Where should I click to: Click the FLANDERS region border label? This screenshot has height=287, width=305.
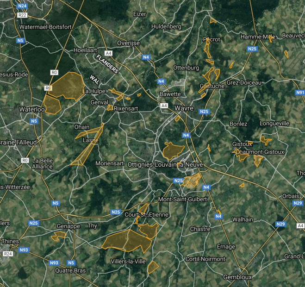[x=107, y=64]
